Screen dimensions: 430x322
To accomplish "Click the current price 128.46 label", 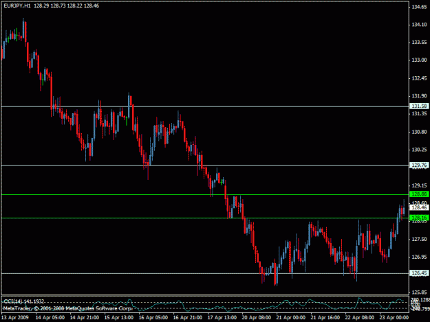I will tap(419, 207).
